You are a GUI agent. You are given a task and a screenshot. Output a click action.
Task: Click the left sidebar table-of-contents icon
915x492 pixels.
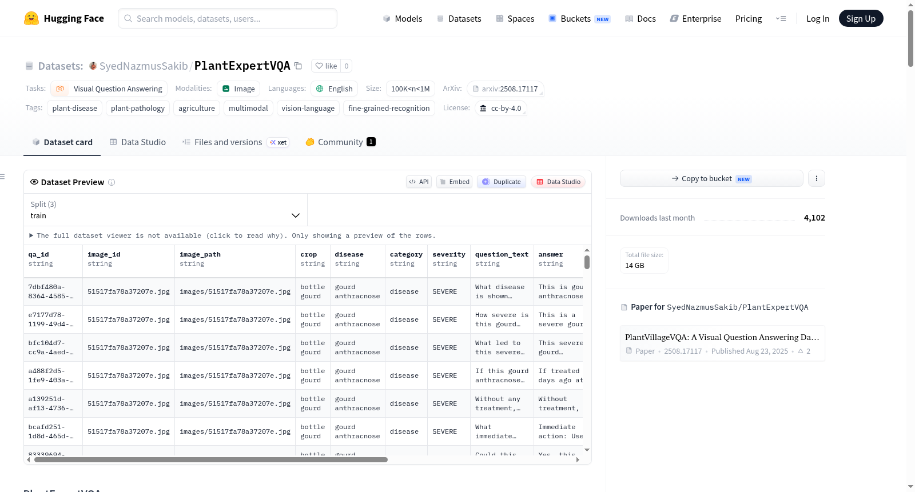pyautogui.click(x=2, y=177)
